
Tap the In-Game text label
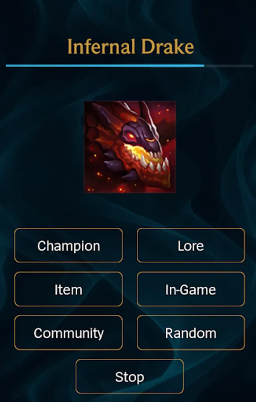[x=191, y=290]
